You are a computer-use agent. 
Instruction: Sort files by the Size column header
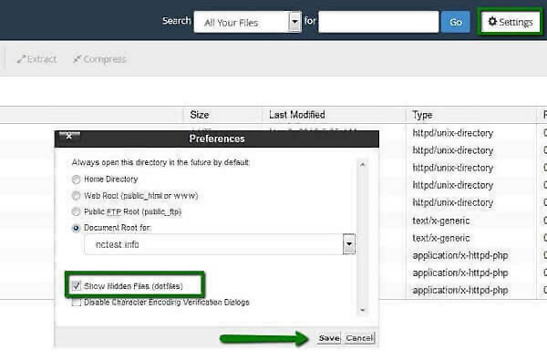[200, 115]
